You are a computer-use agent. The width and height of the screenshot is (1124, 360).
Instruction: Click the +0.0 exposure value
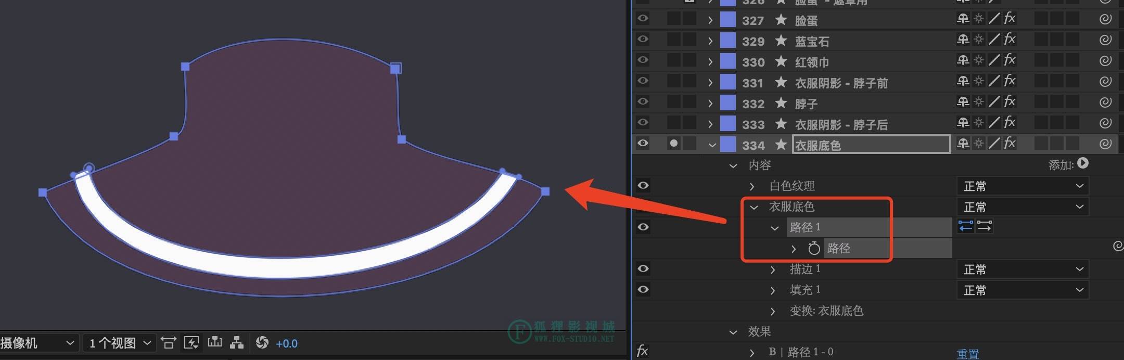(287, 344)
